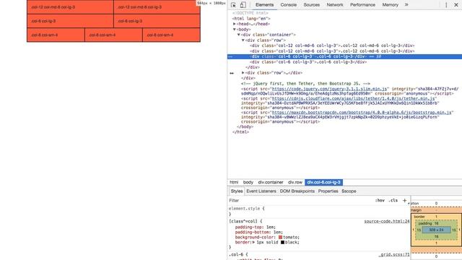The height and width of the screenshot is (260, 462).
Task: Click the padding label in box model
Action: tap(425, 223)
